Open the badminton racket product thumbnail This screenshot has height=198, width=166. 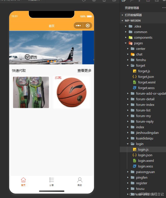click(31, 92)
